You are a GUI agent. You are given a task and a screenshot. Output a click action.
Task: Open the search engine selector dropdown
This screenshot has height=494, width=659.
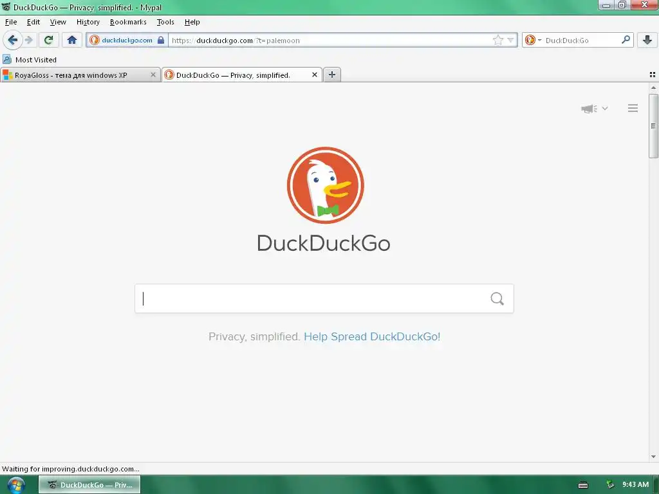point(534,41)
